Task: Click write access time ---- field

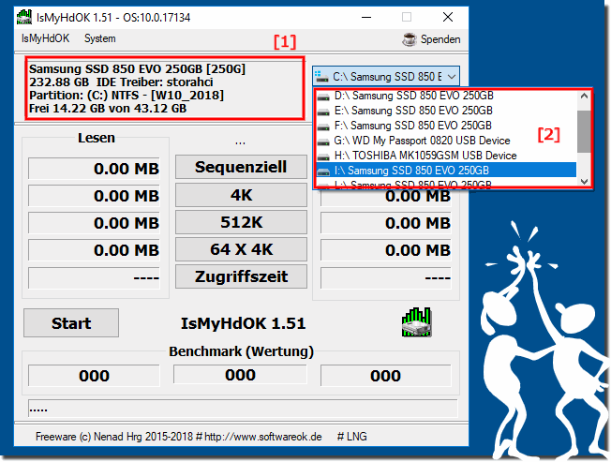Action: point(386,277)
